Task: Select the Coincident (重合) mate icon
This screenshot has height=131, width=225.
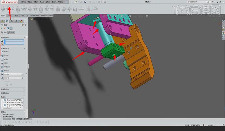Action: 2,52
